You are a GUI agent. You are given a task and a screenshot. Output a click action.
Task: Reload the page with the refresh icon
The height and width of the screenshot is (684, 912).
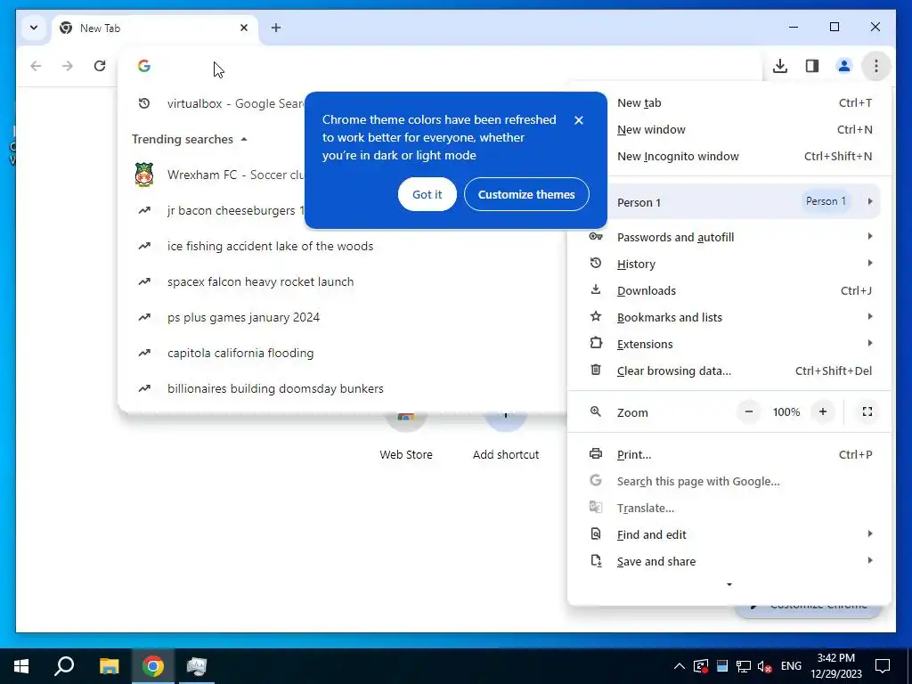pos(100,66)
